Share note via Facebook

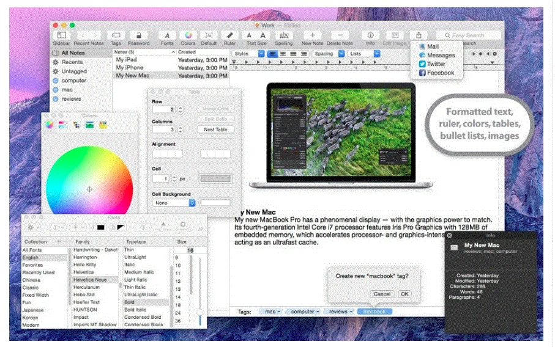click(436, 73)
